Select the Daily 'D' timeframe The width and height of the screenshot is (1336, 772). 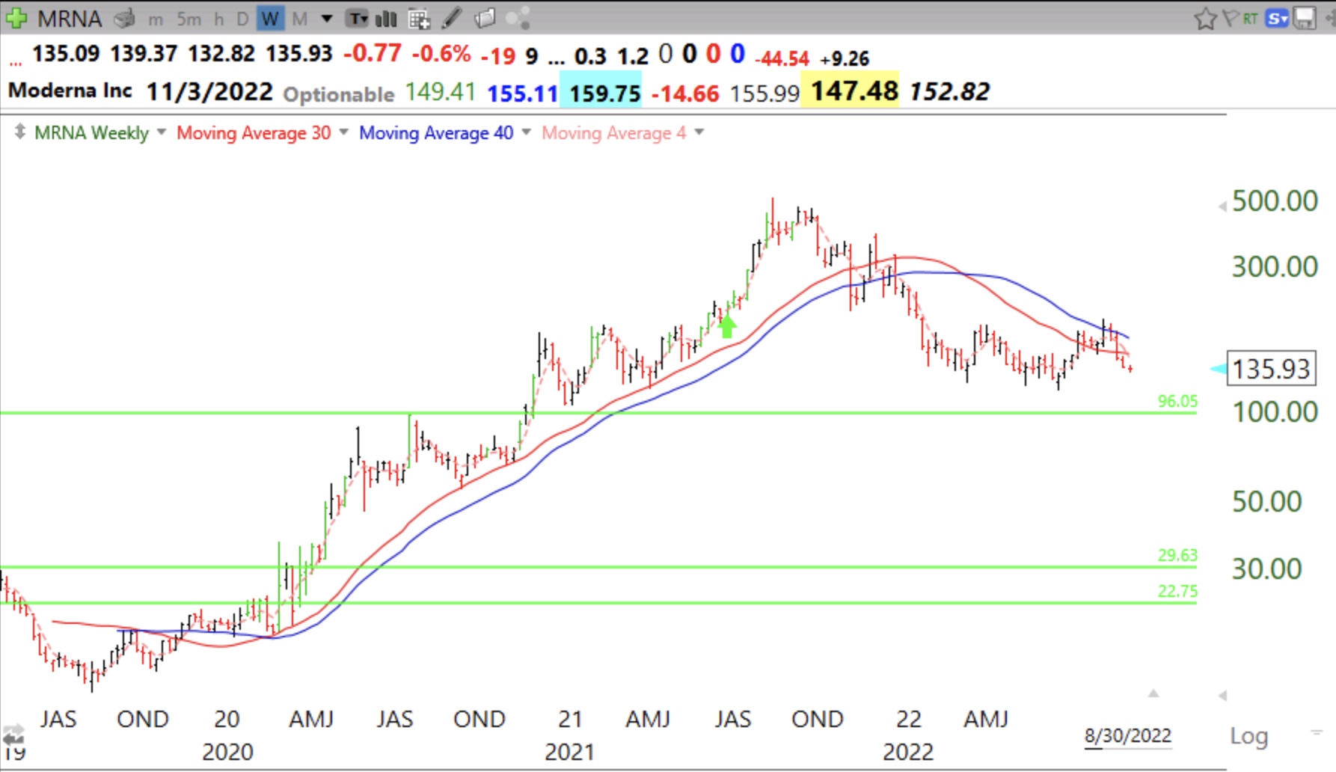pyautogui.click(x=242, y=19)
